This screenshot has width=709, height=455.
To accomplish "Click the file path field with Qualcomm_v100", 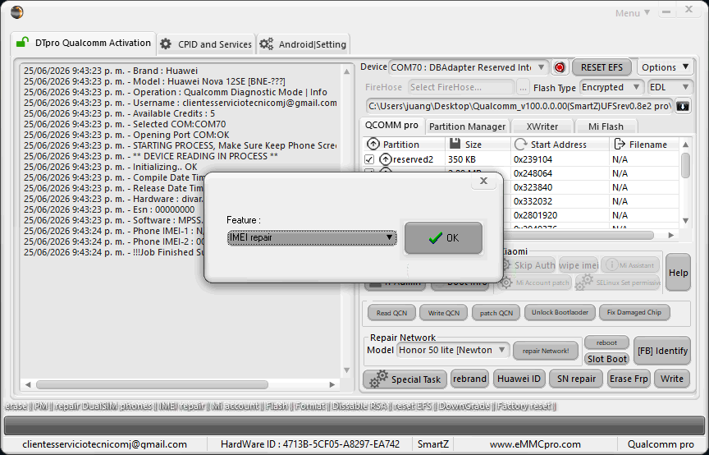I will [x=519, y=106].
